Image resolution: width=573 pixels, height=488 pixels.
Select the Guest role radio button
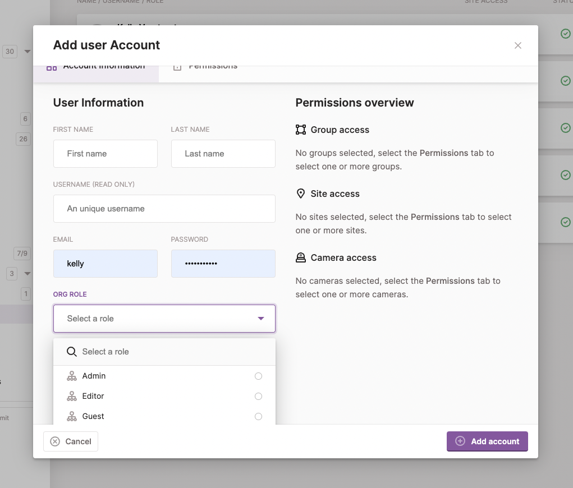[x=258, y=417]
